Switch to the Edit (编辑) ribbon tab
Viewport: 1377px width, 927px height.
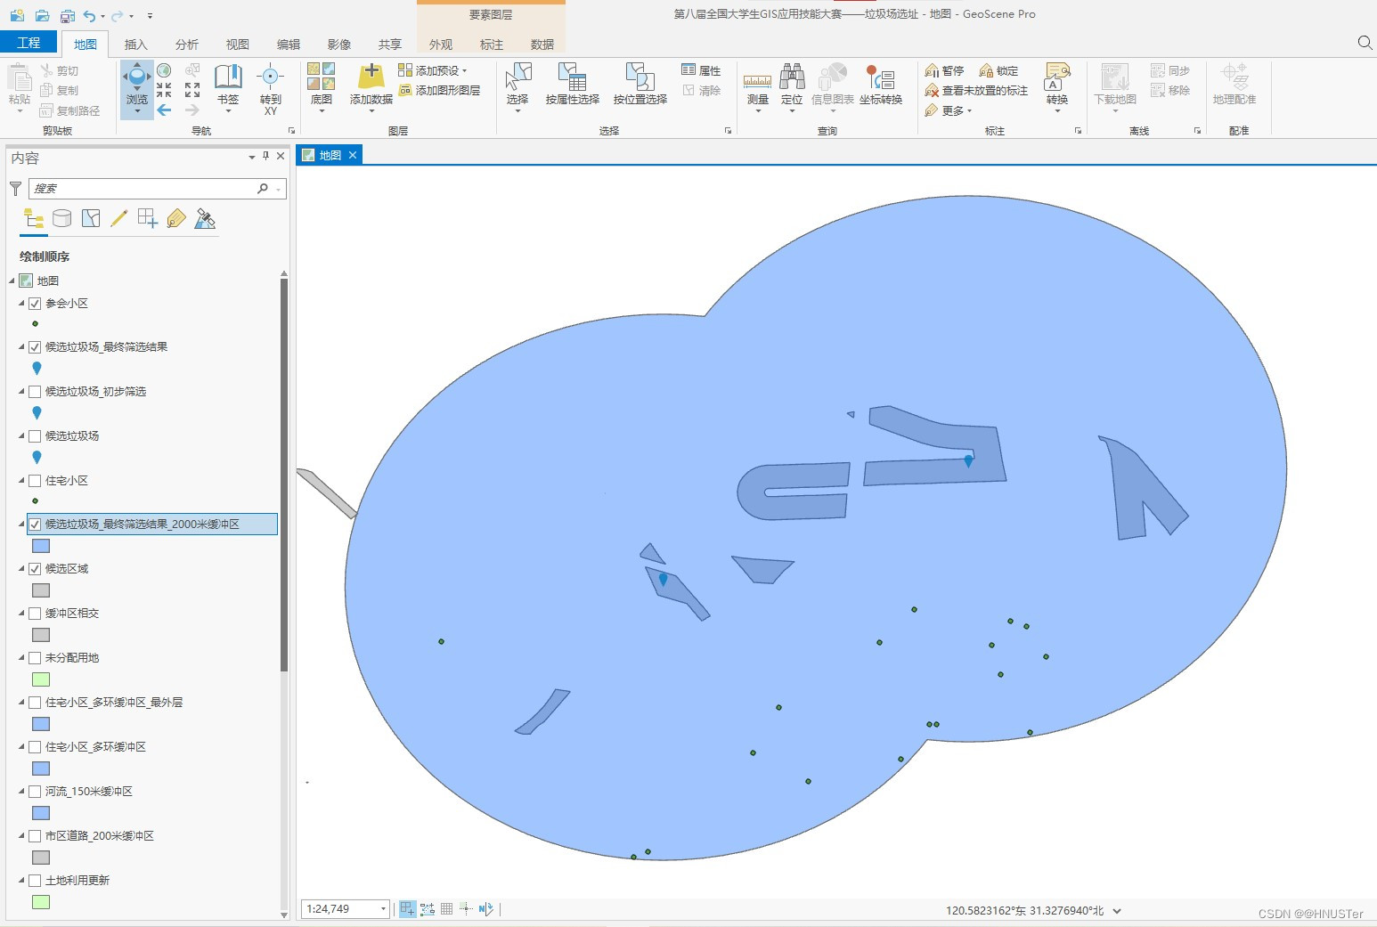click(x=289, y=44)
